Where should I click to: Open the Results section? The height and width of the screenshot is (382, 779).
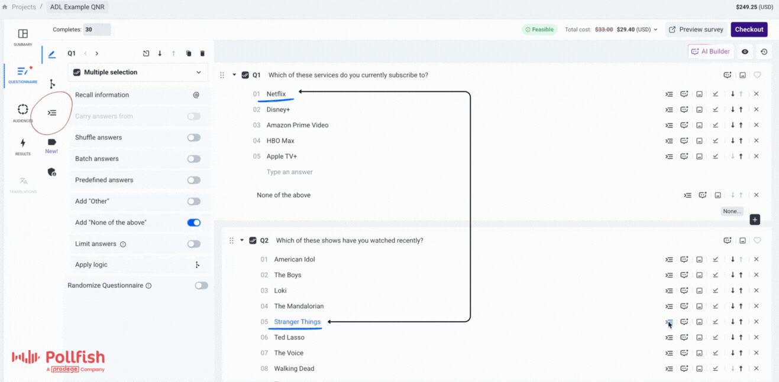point(23,146)
